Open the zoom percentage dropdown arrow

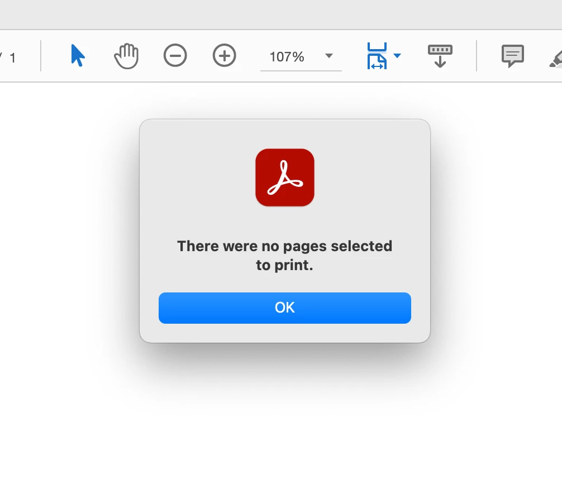pyautogui.click(x=328, y=55)
